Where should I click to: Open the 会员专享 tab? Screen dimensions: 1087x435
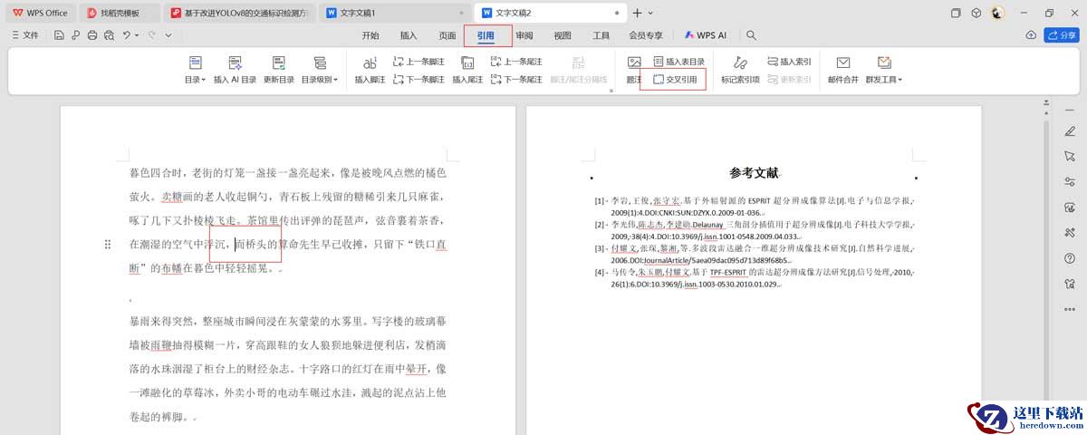tap(646, 35)
